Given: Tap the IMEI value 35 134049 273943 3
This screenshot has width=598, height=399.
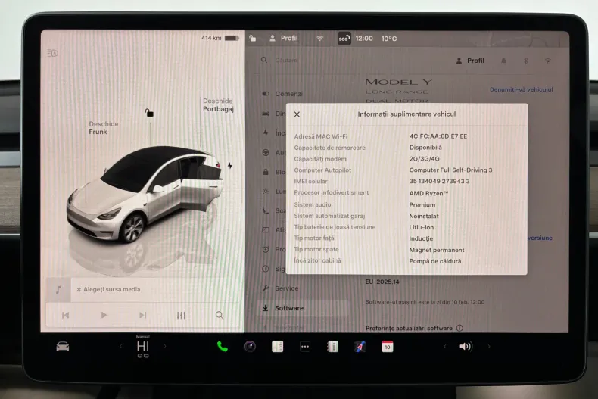Looking at the screenshot, I should (439, 181).
